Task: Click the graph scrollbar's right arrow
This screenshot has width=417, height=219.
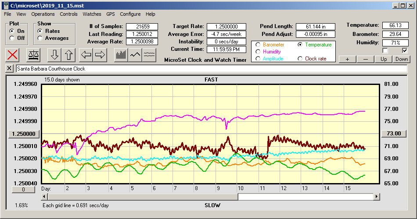Action: [376, 197]
